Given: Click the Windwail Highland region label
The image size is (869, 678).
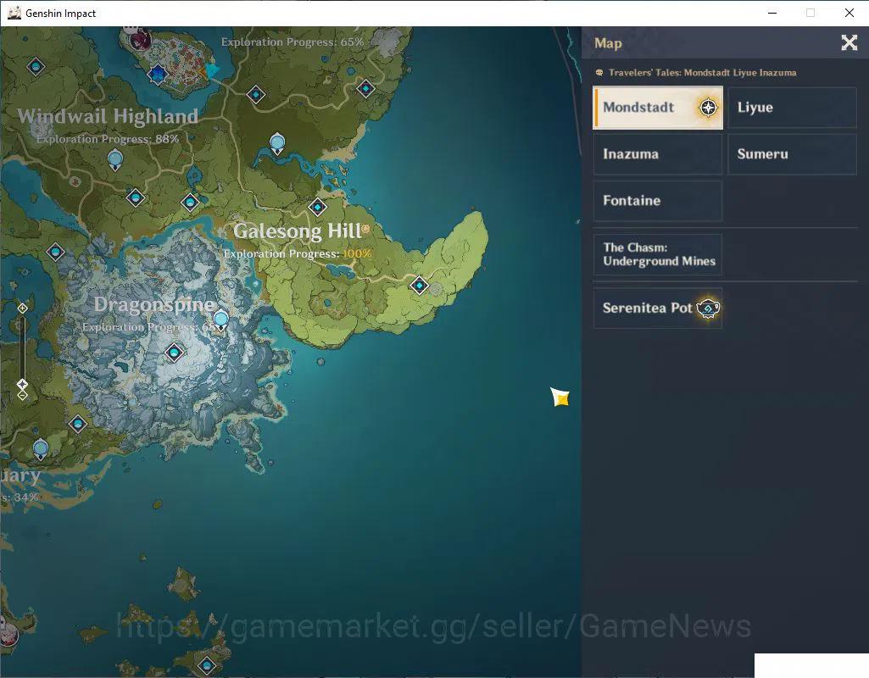Looking at the screenshot, I should click(108, 116).
